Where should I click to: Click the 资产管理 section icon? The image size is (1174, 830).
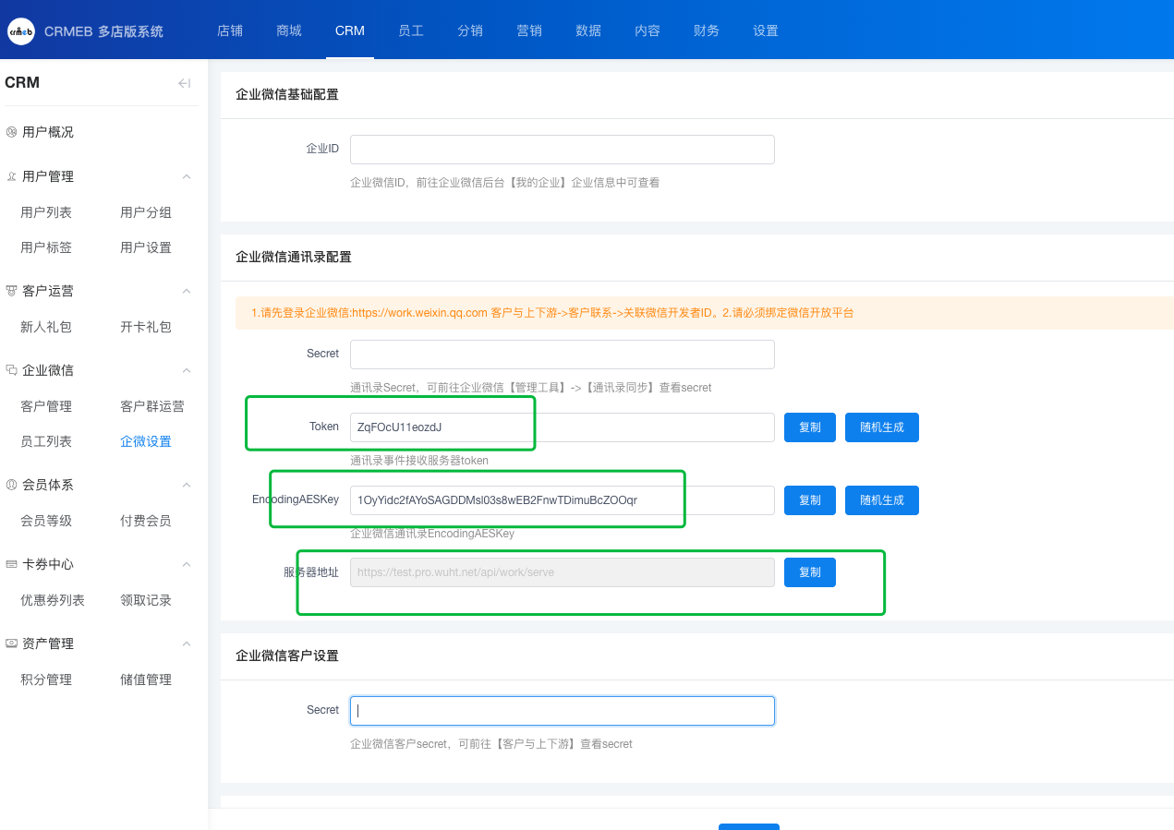point(11,644)
